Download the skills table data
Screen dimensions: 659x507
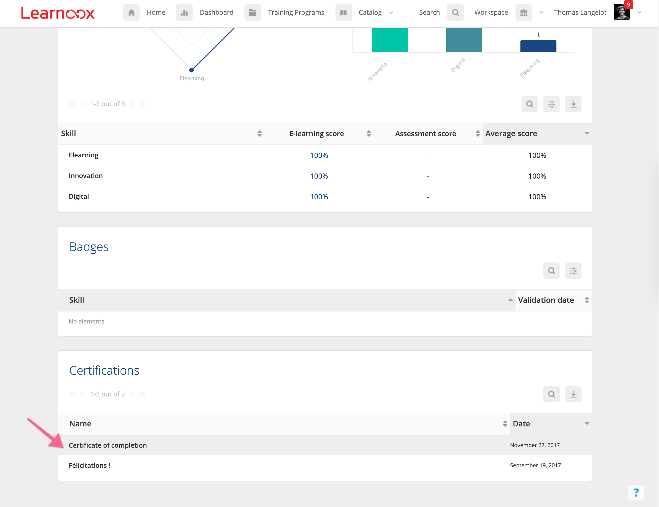click(573, 104)
